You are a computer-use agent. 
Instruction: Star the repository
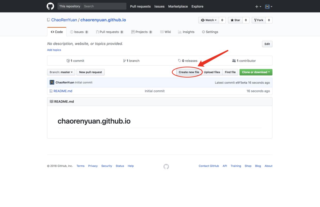[x=235, y=20]
